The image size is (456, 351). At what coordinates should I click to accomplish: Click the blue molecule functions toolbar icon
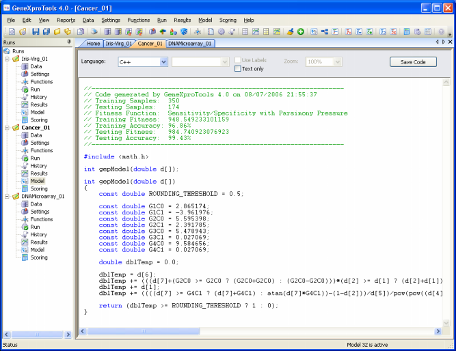tap(198, 31)
